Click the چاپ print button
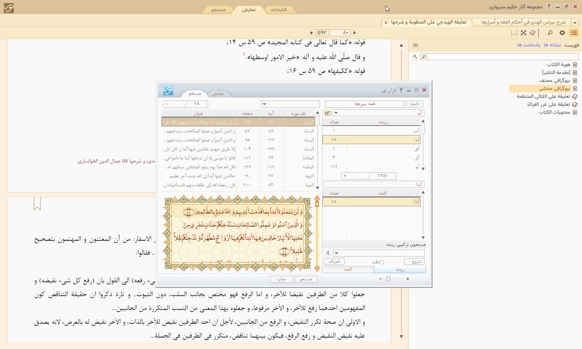The image size is (582, 349). 281,279
